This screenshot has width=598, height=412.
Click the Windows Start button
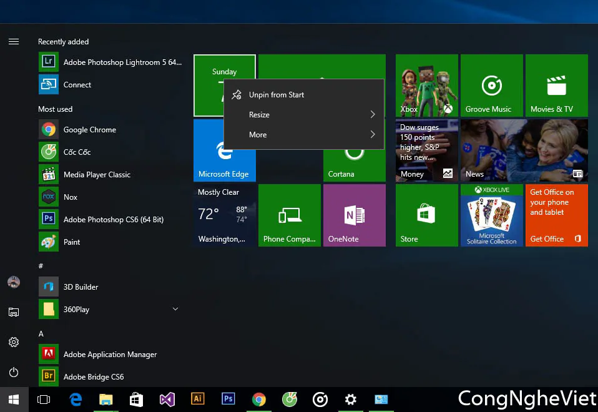tap(14, 400)
